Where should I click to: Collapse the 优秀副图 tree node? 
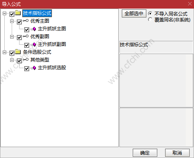pos(12,37)
